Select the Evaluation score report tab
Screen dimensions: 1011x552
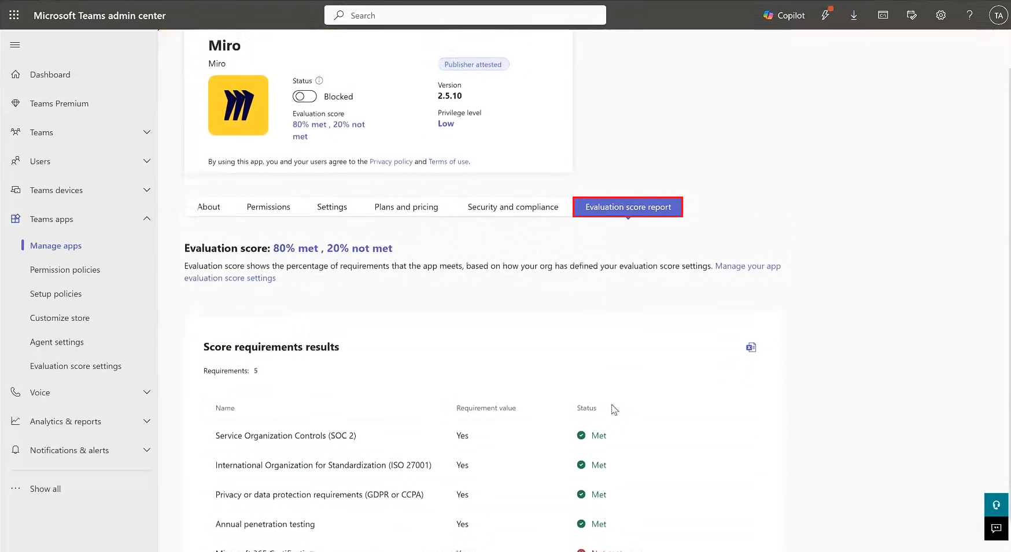click(628, 207)
